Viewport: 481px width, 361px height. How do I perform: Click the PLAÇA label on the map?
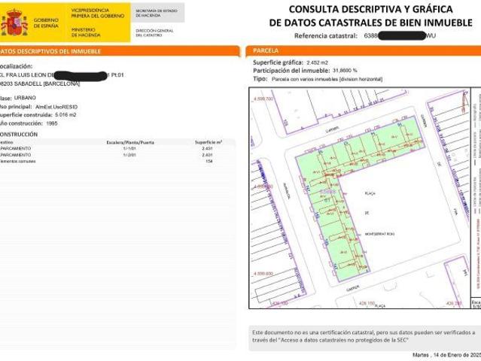[370, 194]
